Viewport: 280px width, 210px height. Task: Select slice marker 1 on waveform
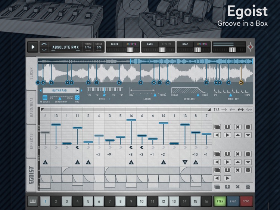[x=38, y=83]
